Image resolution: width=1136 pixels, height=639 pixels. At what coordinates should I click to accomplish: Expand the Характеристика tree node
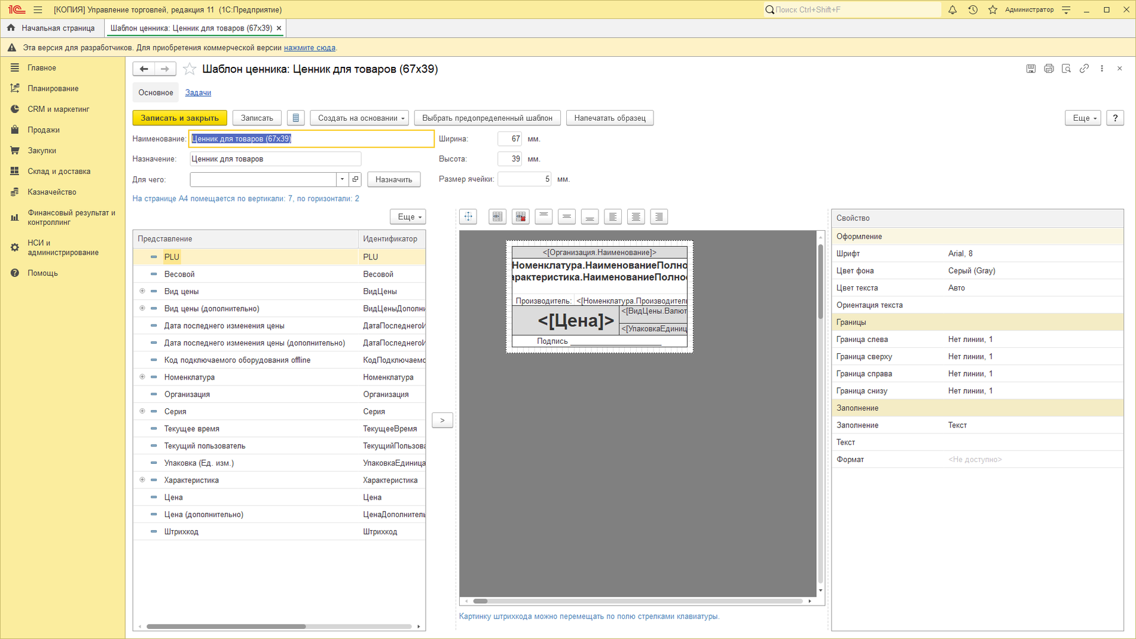click(x=142, y=480)
